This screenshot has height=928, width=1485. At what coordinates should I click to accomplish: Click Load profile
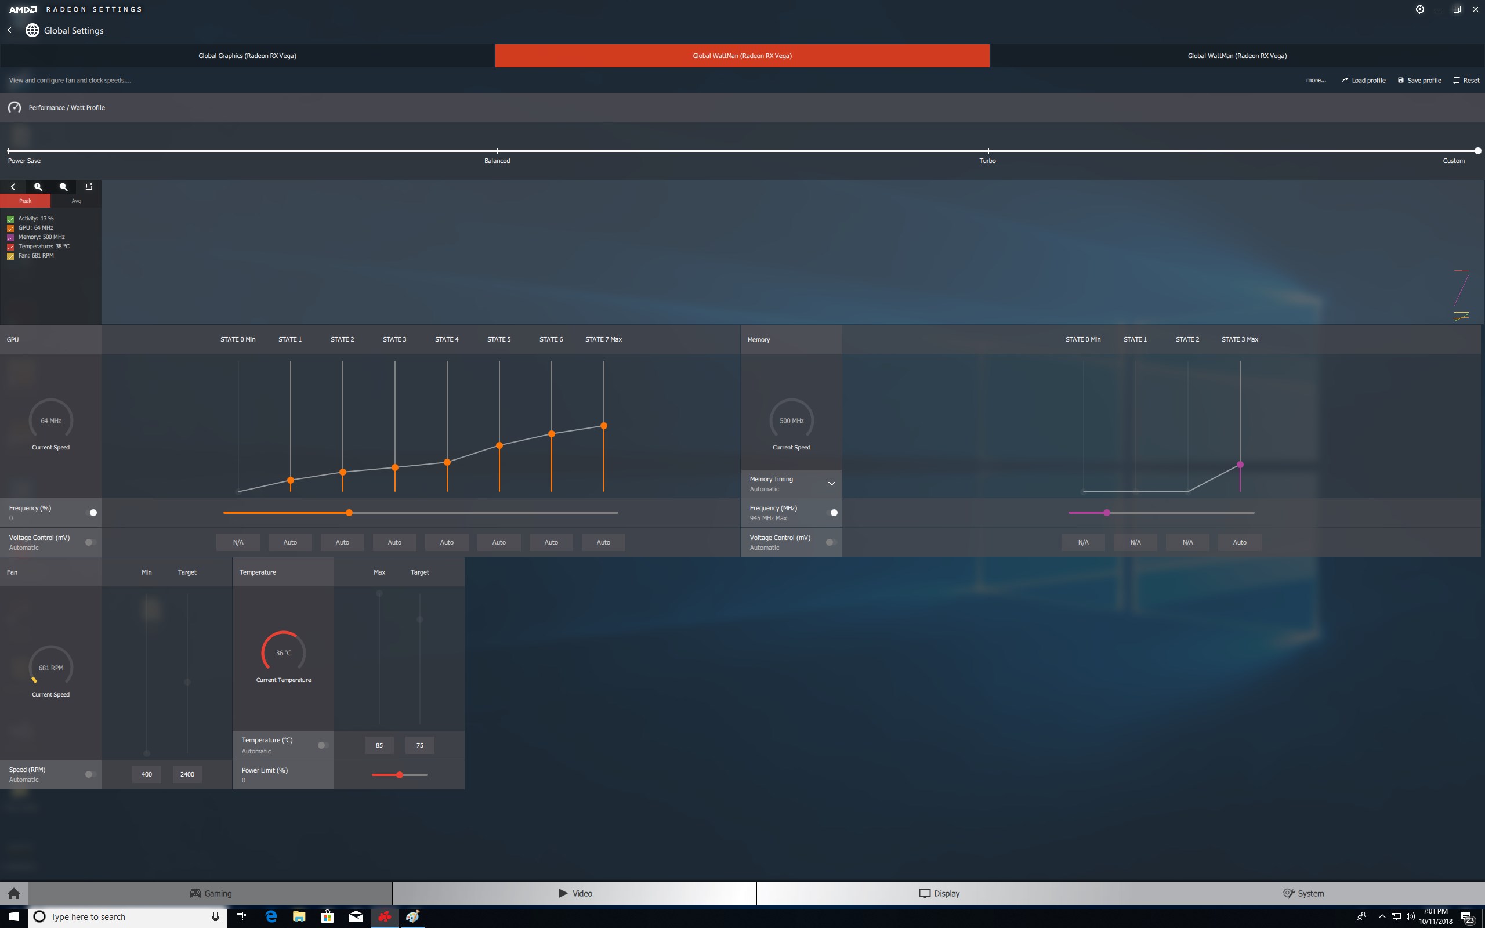1363,81
